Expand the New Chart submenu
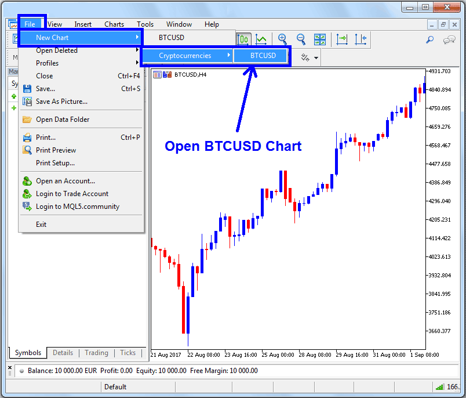The image size is (466, 398). 81,38
